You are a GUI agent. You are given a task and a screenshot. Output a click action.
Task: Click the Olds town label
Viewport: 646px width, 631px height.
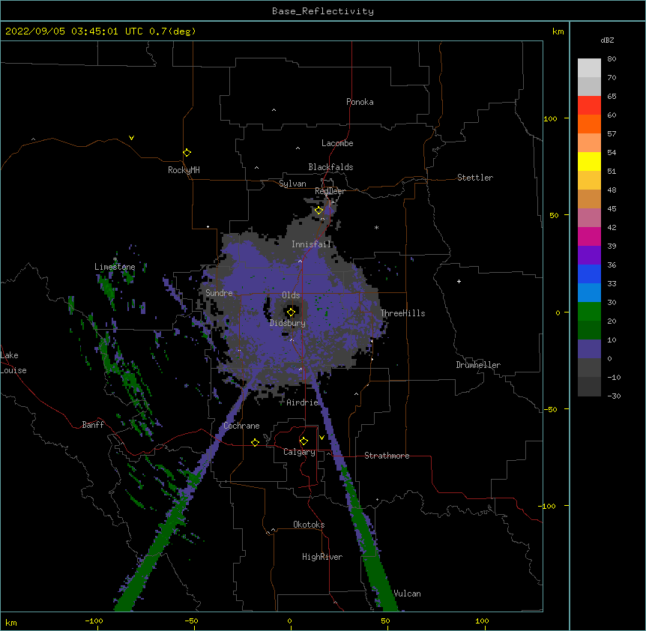(291, 295)
